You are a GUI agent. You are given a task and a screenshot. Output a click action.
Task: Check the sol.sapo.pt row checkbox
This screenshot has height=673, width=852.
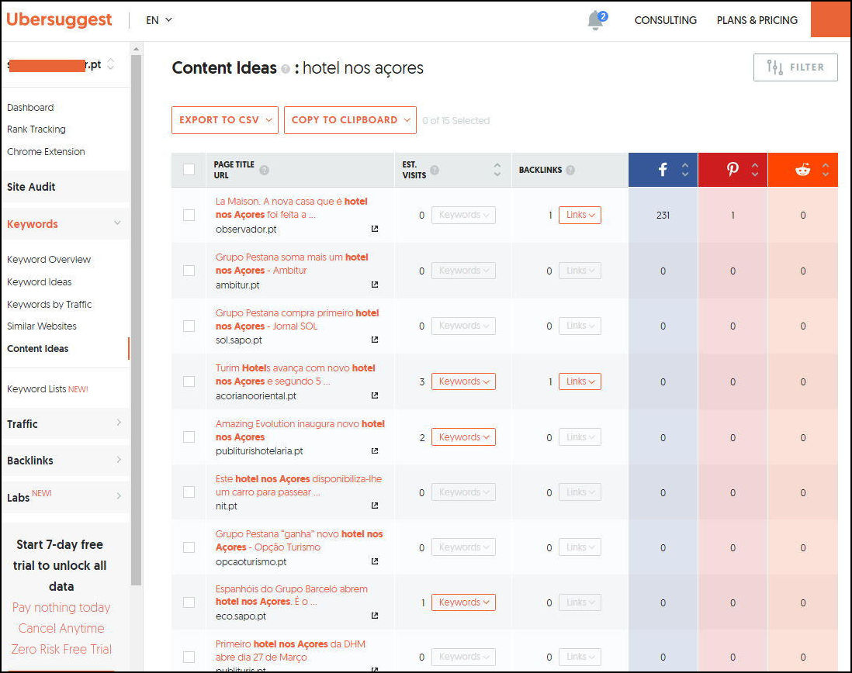(x=189, y=326)
